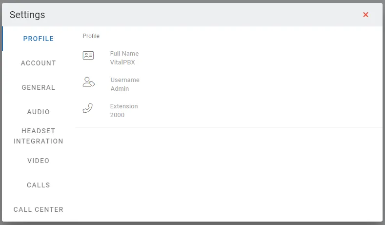Switch to the Calls tab
This screenshot has height=225, width=385.
point(38,185)
